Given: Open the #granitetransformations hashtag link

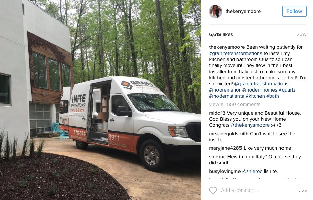Looking at the screenshot, I should point(235,53).
